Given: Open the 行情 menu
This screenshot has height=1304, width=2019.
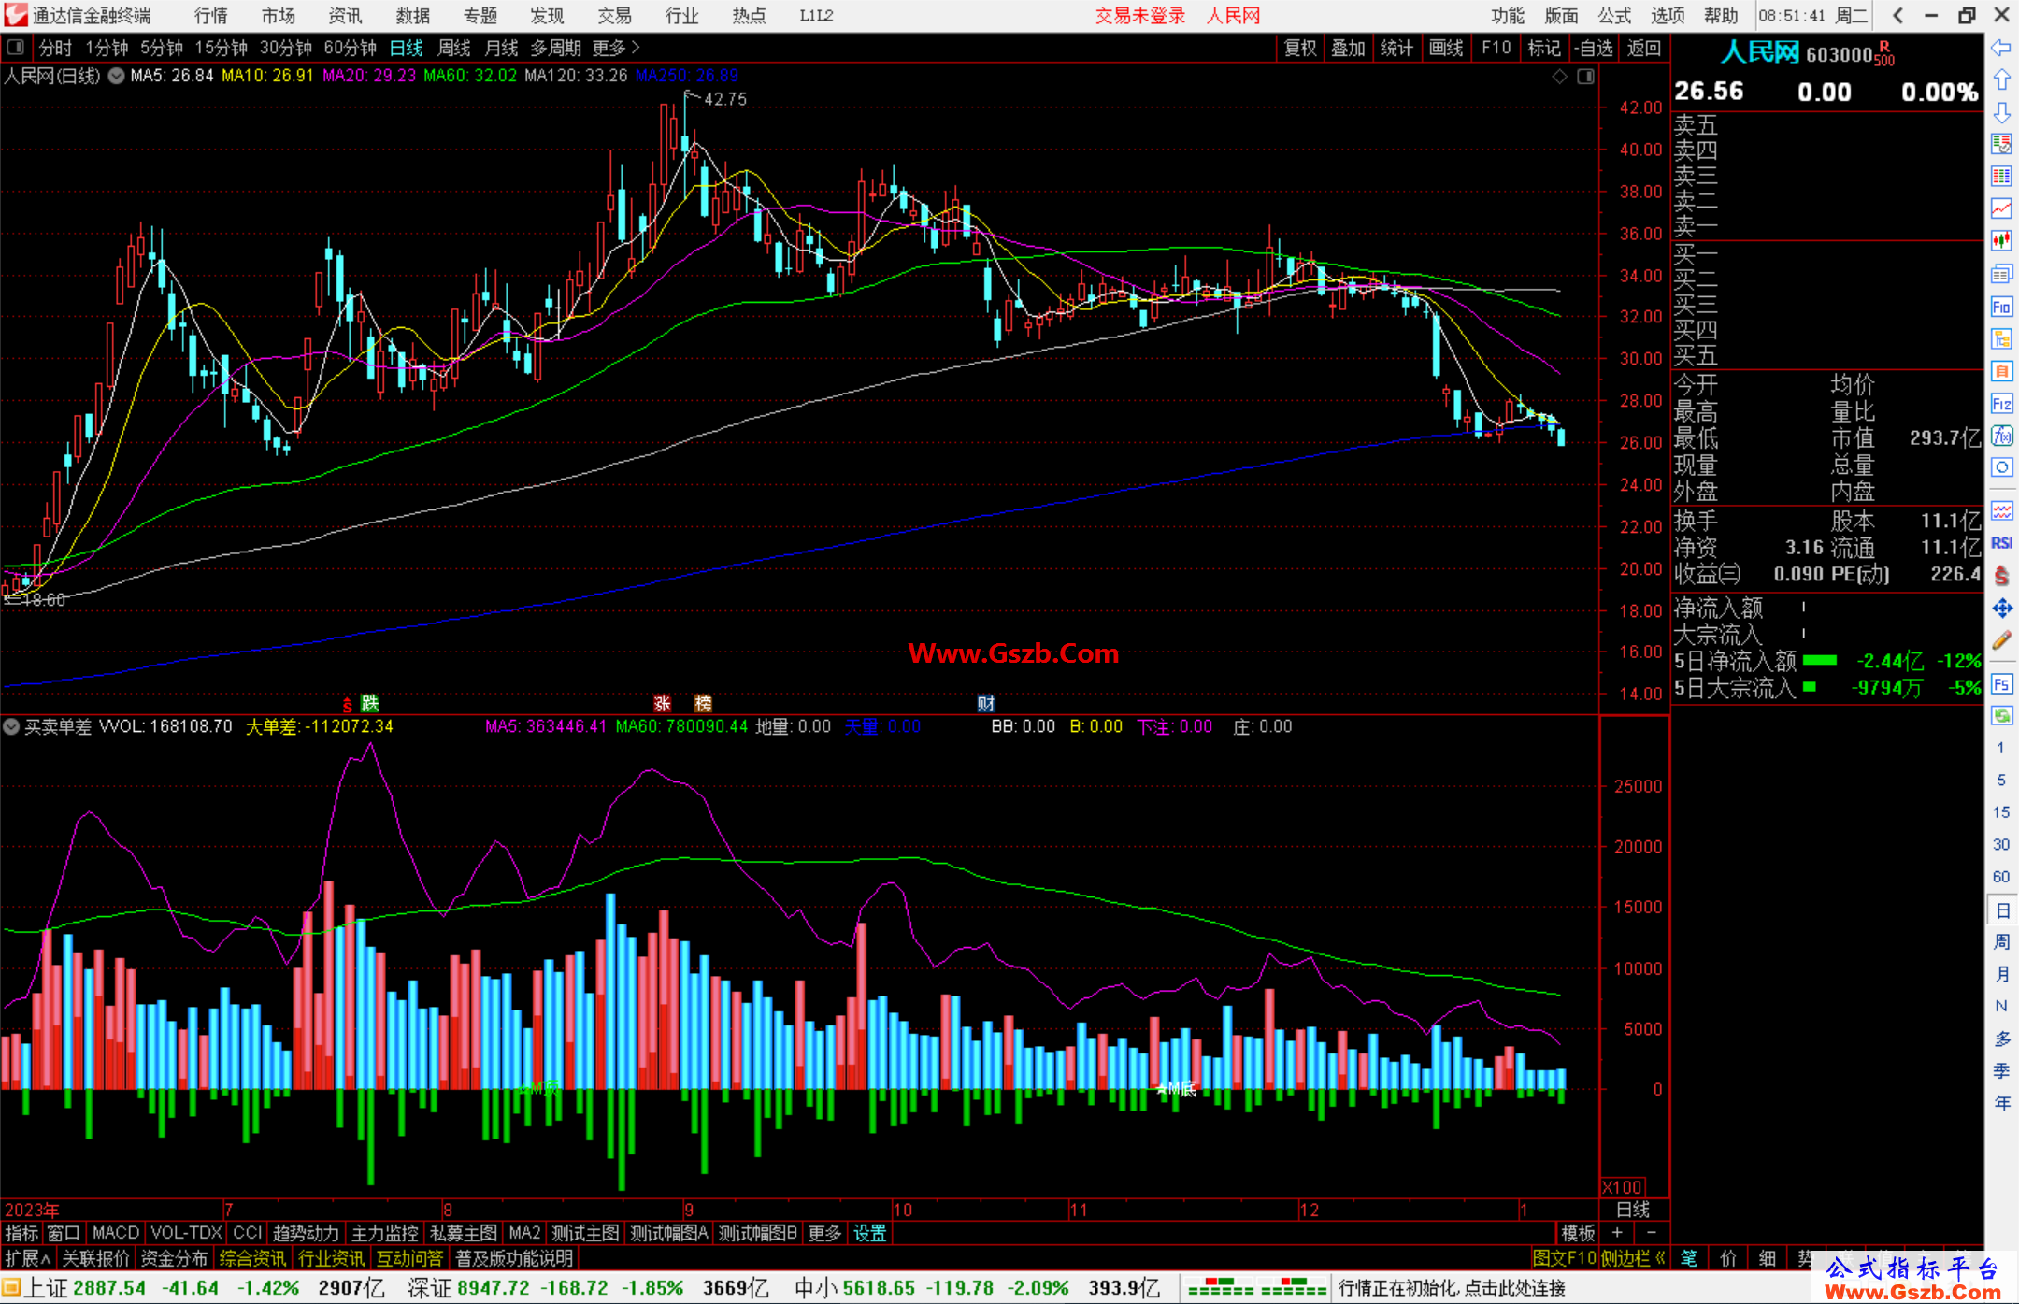Looking at the screenshot, I should click(x=210, y=16).
